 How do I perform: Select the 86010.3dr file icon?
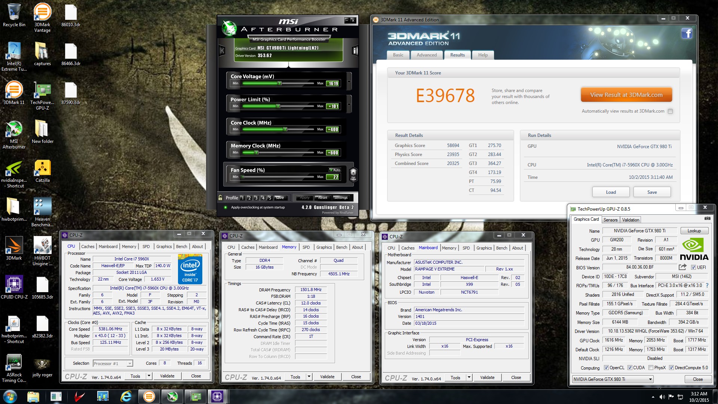[x=71, y=15]
